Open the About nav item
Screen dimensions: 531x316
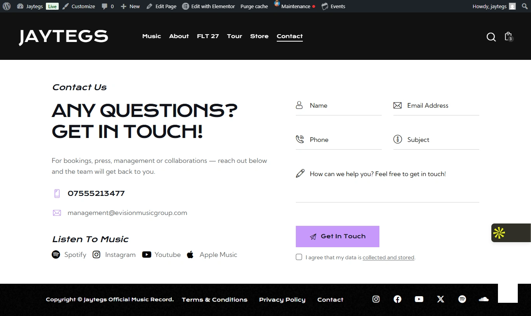179,36
